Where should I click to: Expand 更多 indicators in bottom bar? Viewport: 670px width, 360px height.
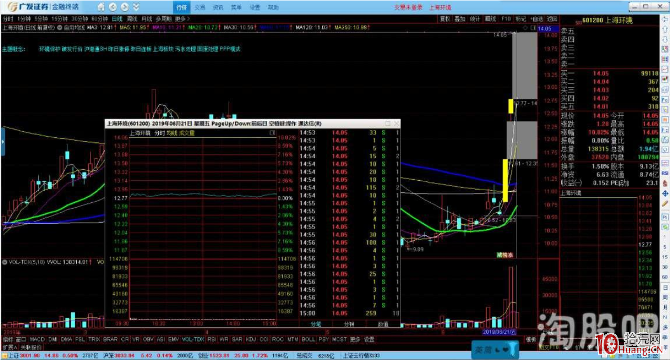coord(355,340)
